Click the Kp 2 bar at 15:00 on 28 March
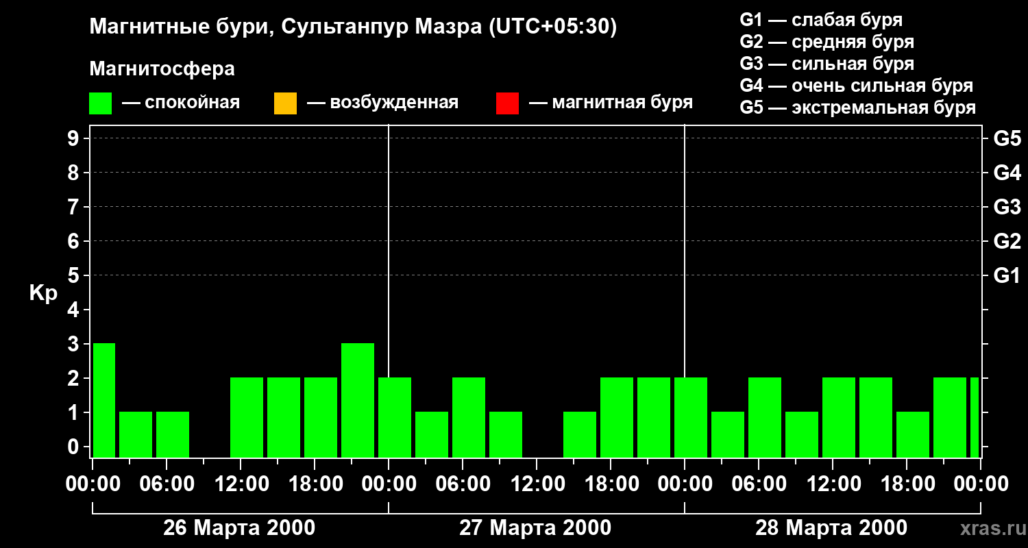 click(876, 417)
